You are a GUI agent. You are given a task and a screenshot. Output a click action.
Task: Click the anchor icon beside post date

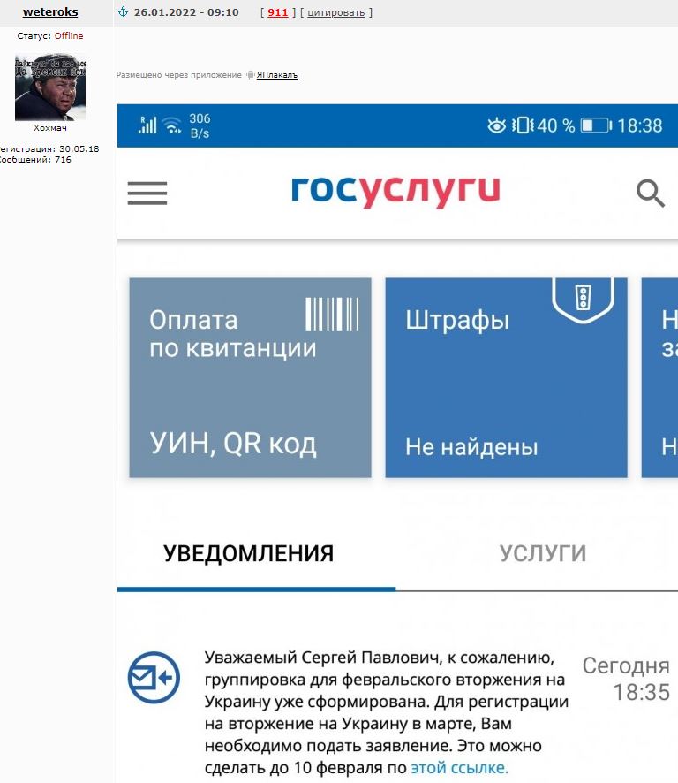124,12
